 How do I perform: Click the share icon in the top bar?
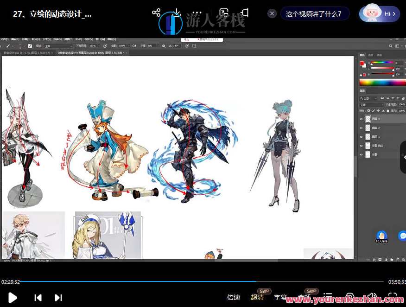point(156,13)
